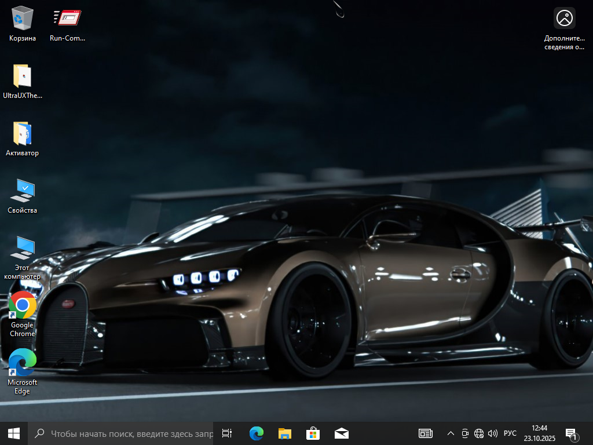Open the notification center icon
Viewport: 593px width, 445px height.
[x=571, y=433]
